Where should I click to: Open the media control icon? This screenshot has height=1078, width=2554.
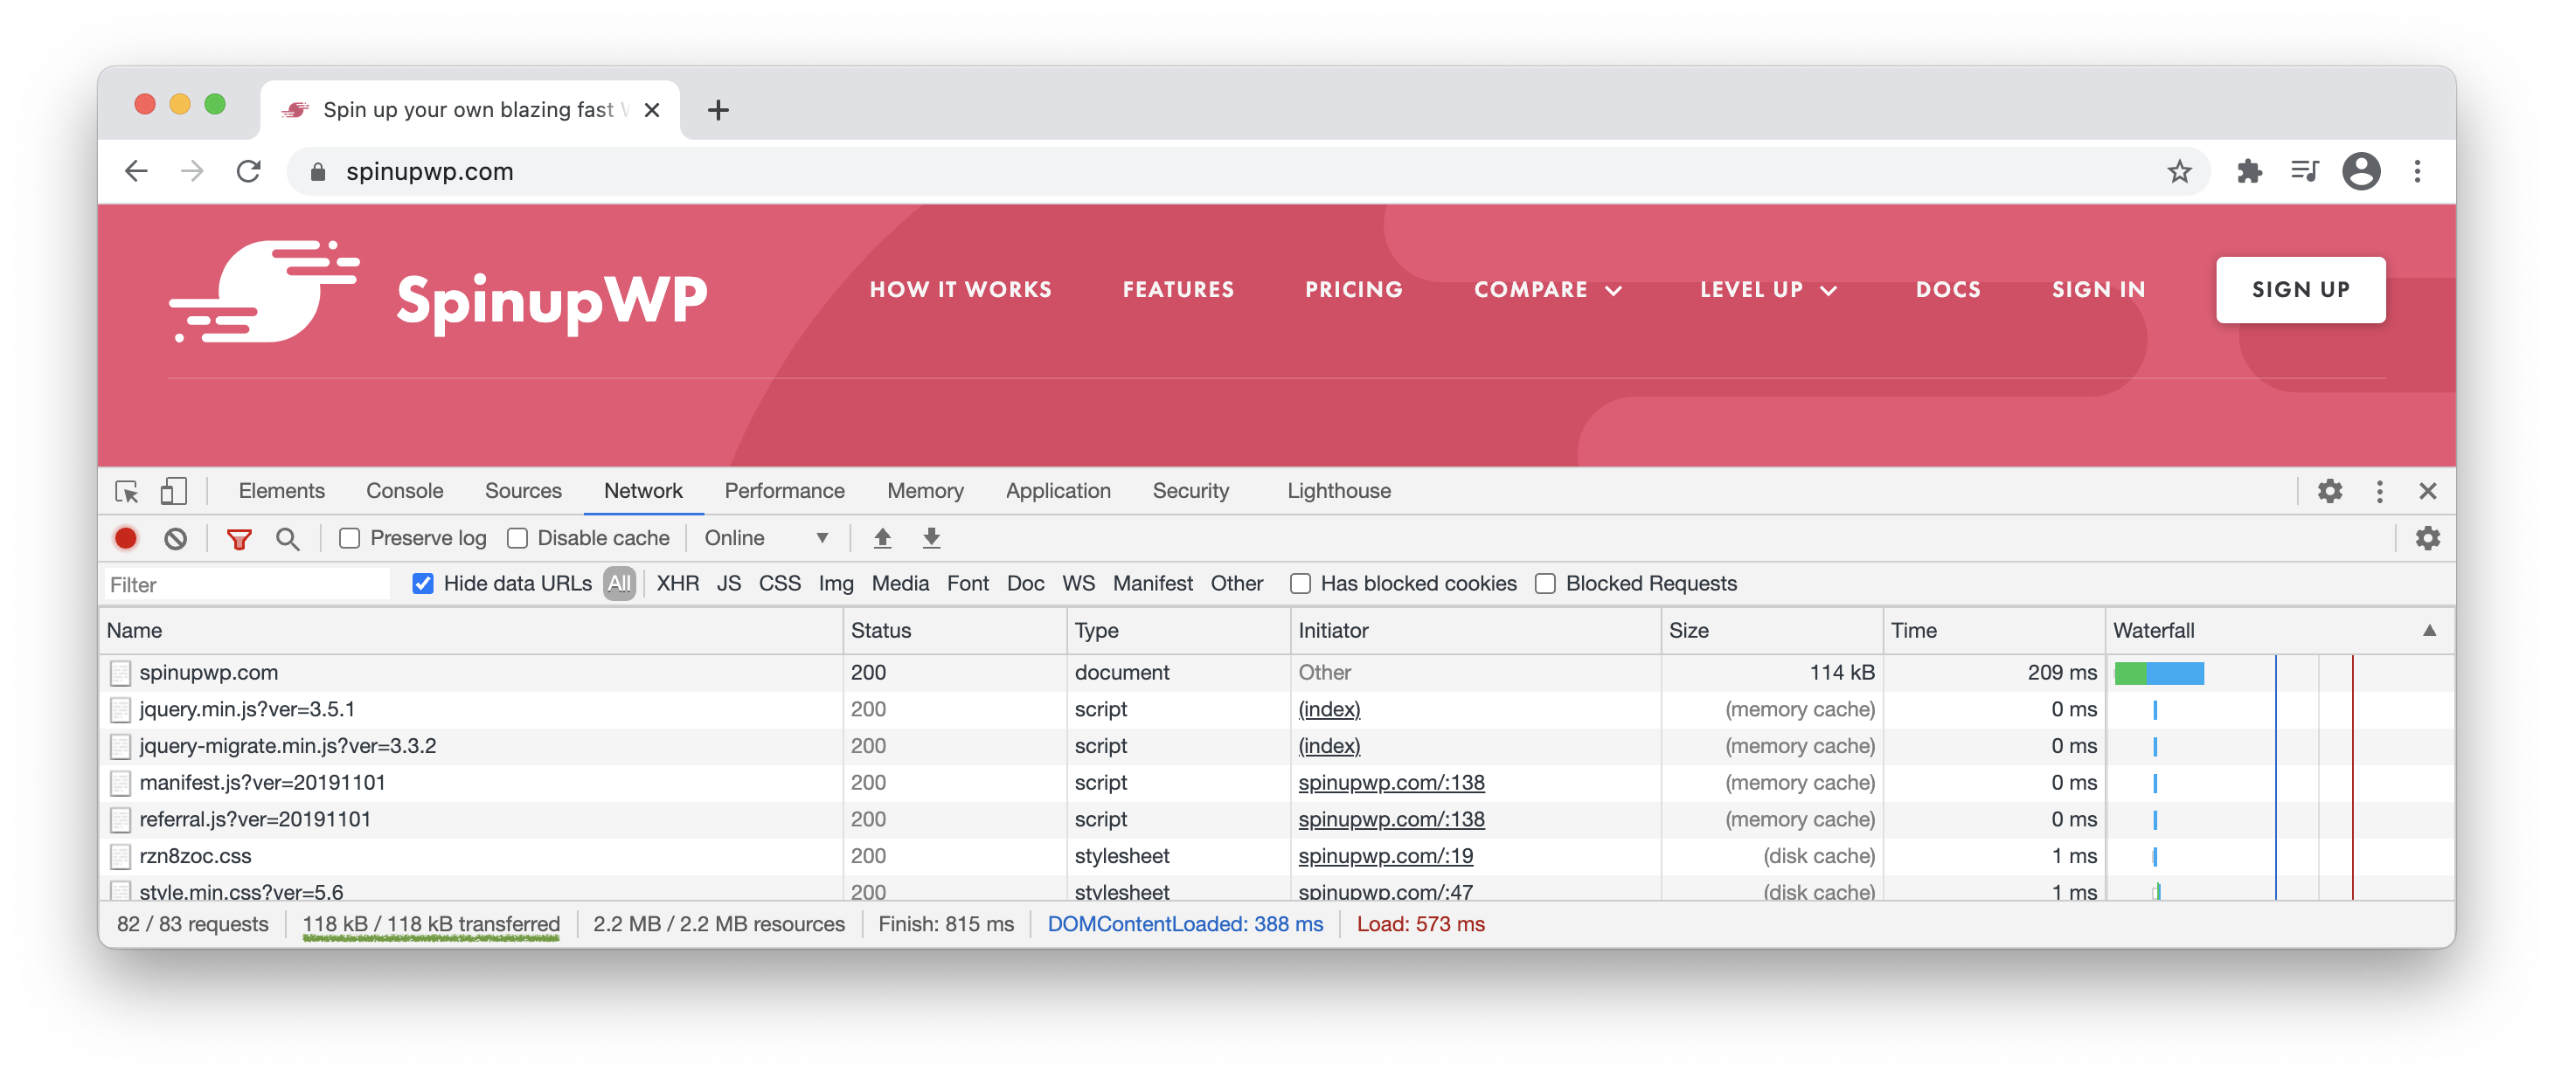[x=2305, y=171]
